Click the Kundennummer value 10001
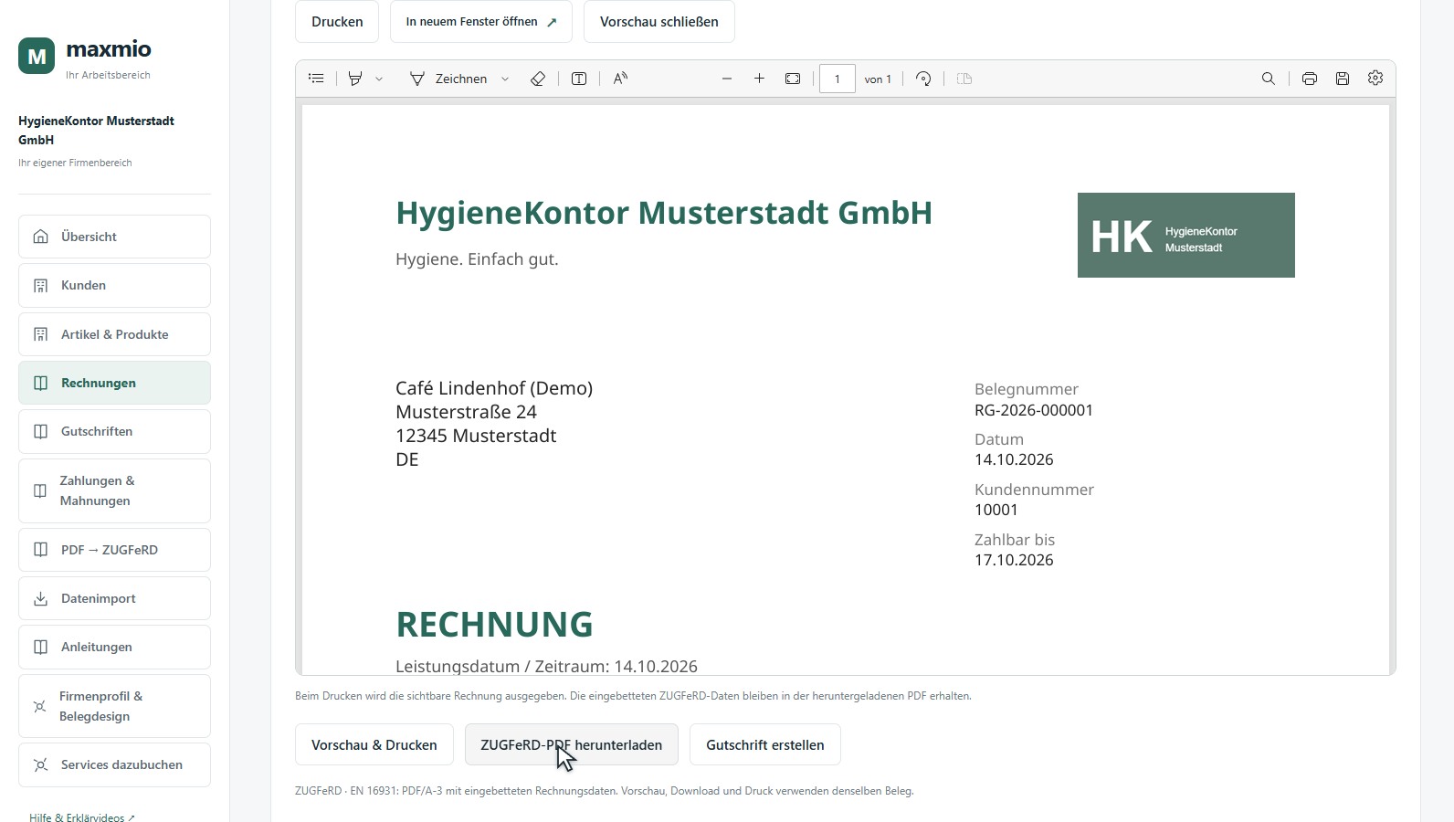Viewport: 1454px width, 822px height. tap(996, 510)
